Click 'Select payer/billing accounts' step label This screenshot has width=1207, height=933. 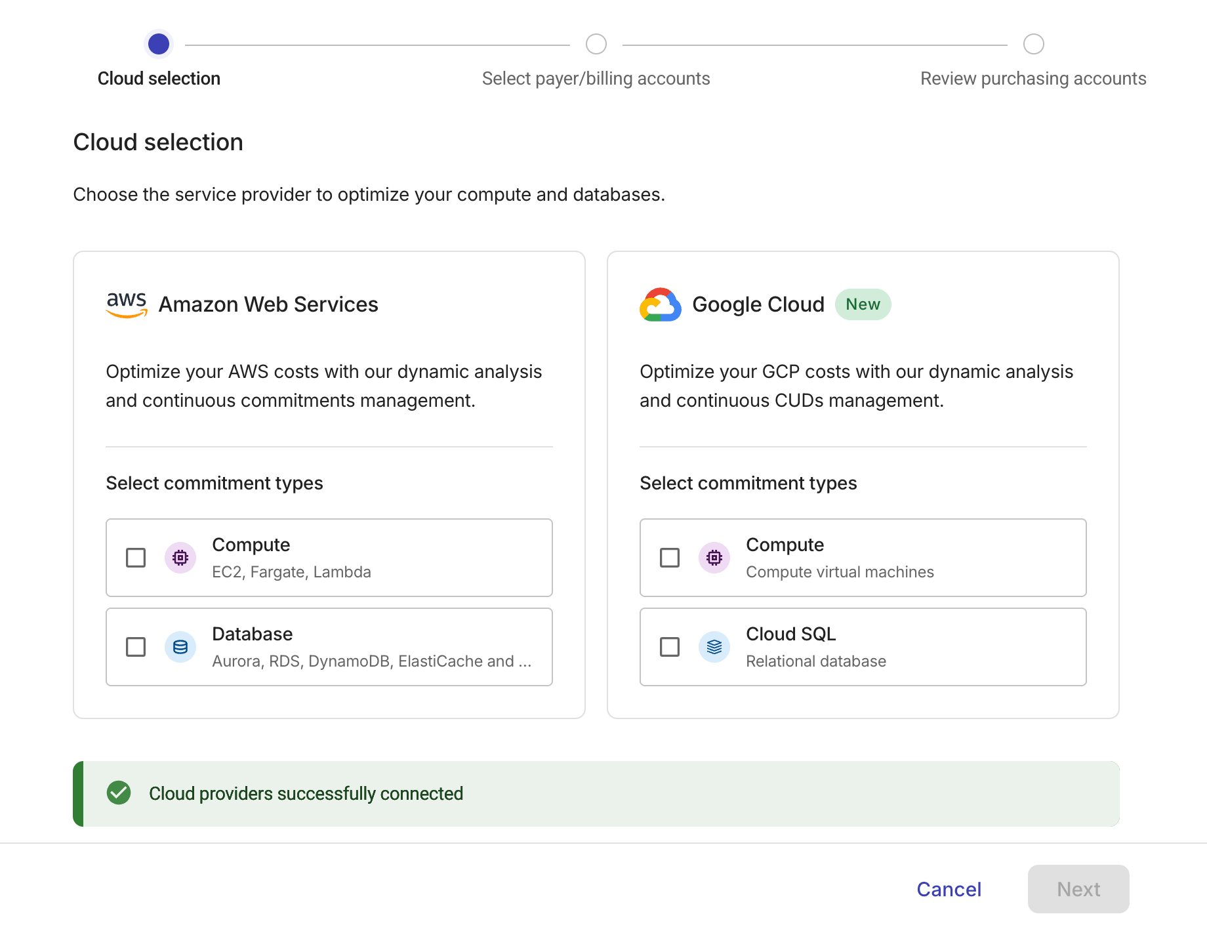(x=596, y=79)
